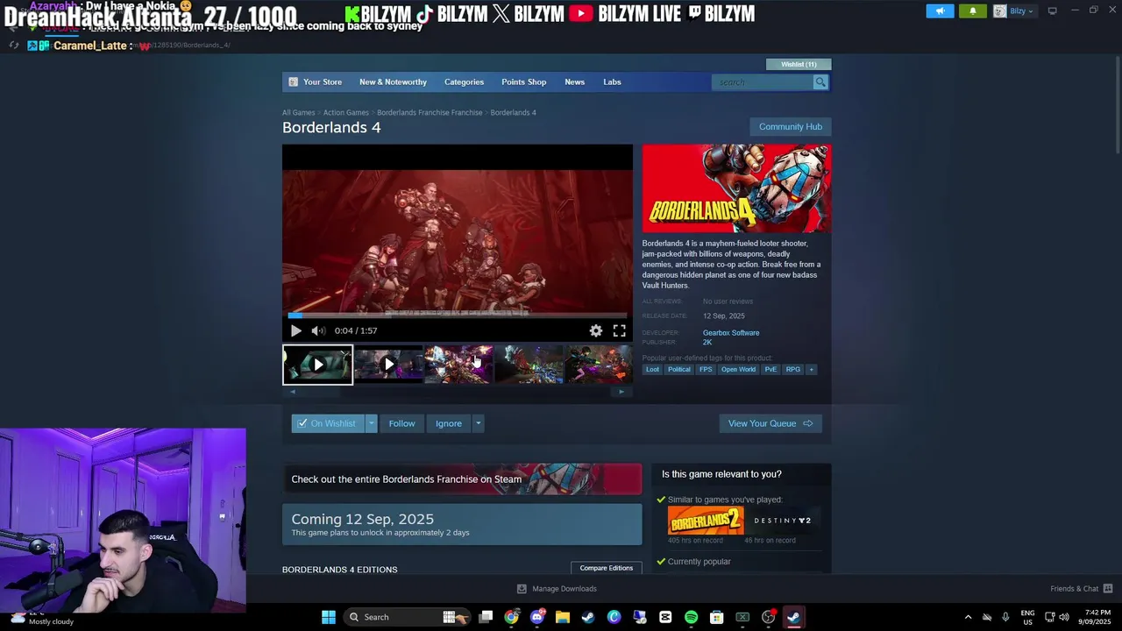Go to Action Games breadcrumb
This screenshot has height=631, width=1122.
(345, 112)
